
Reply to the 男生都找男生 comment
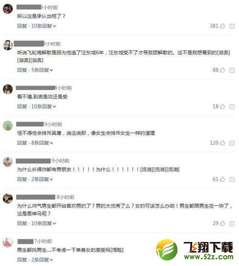click(22, 260)
